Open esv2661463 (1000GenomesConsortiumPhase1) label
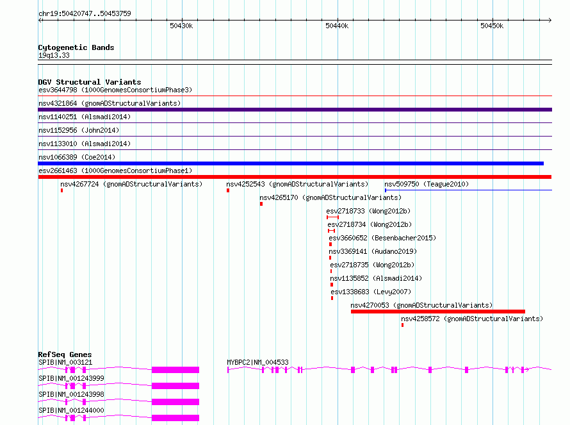Viewport: 570px width, 425px height. click(x=115, y=171)
